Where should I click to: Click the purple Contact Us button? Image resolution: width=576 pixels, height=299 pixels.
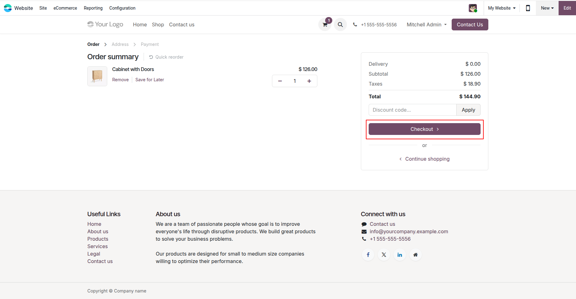coord(470,25)
